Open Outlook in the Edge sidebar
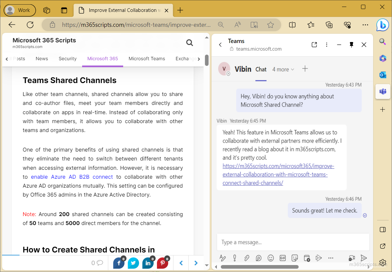 tap(383, 75)
